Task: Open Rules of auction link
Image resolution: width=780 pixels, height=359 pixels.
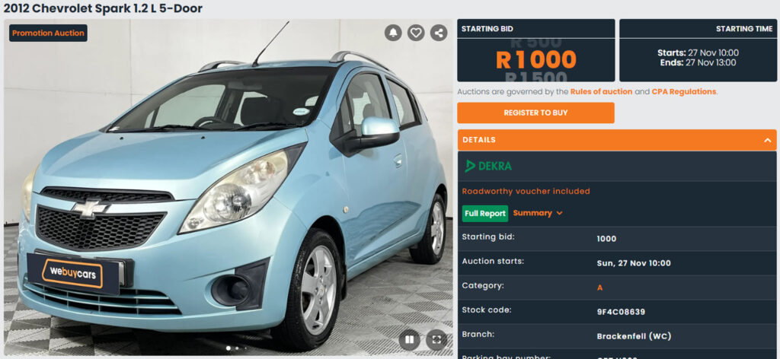Action: click(x=602, y=92)
